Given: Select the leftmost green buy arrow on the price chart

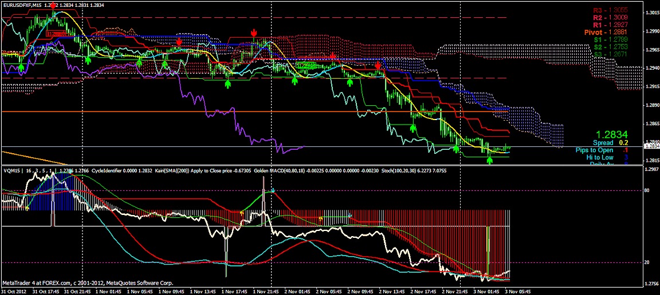Looking at the screenshot, I should click(x=21, y=67).
